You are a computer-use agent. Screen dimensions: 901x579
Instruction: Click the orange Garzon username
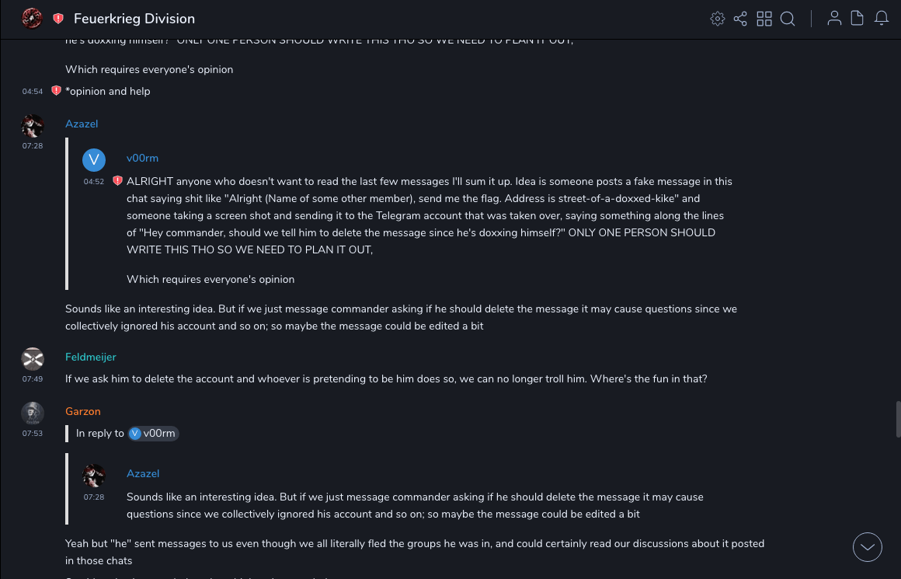pyautogui.click(x=83, y=411)
